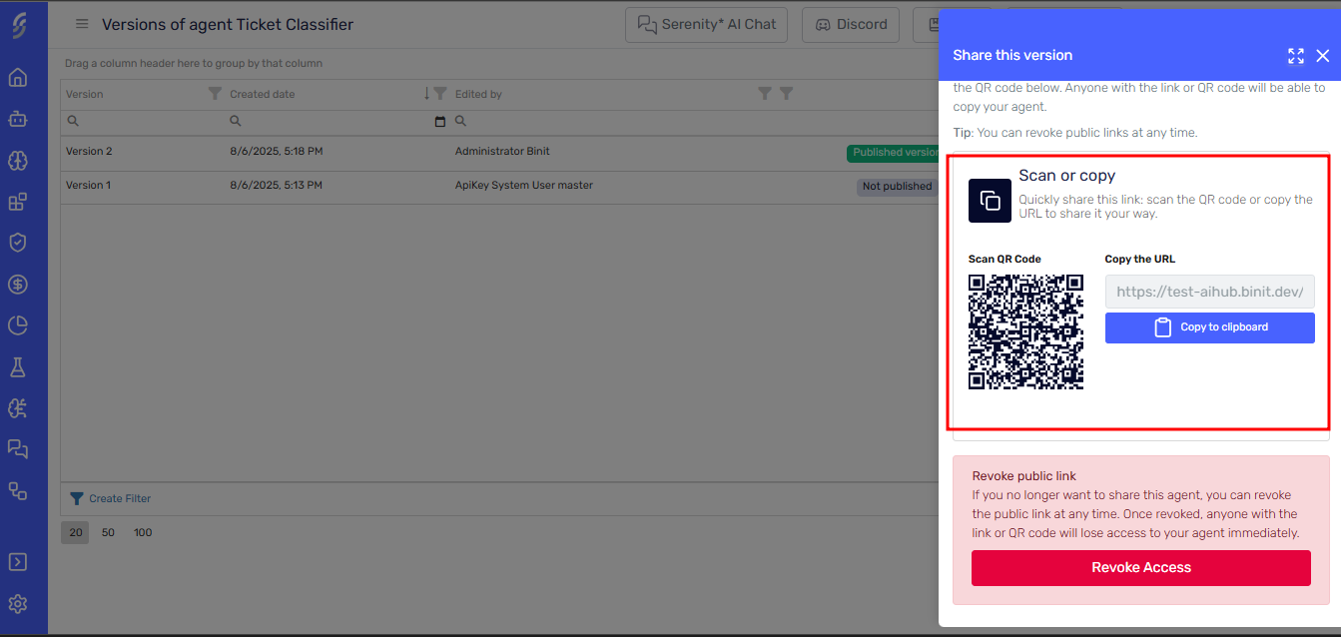Click the Created date search field
Screen dimensions: 1341x637
[335, 121]
